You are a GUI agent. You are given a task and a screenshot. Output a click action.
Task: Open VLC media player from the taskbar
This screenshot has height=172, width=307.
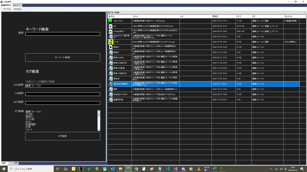pyautogui.click(x=199, y=169)
